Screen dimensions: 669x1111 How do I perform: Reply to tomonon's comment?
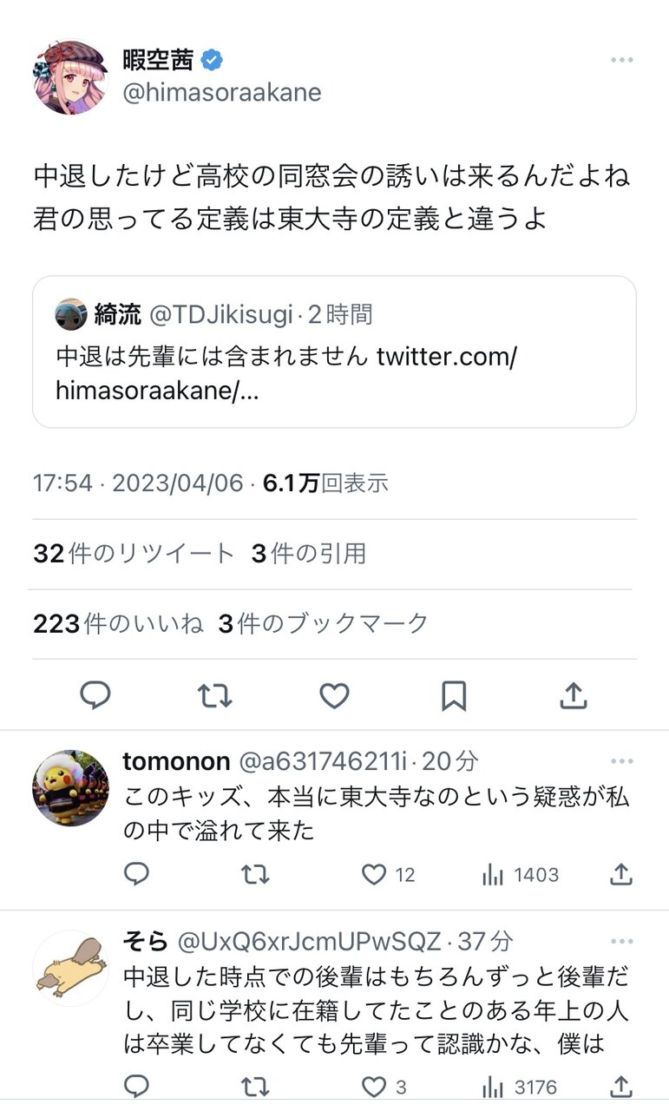136,875
